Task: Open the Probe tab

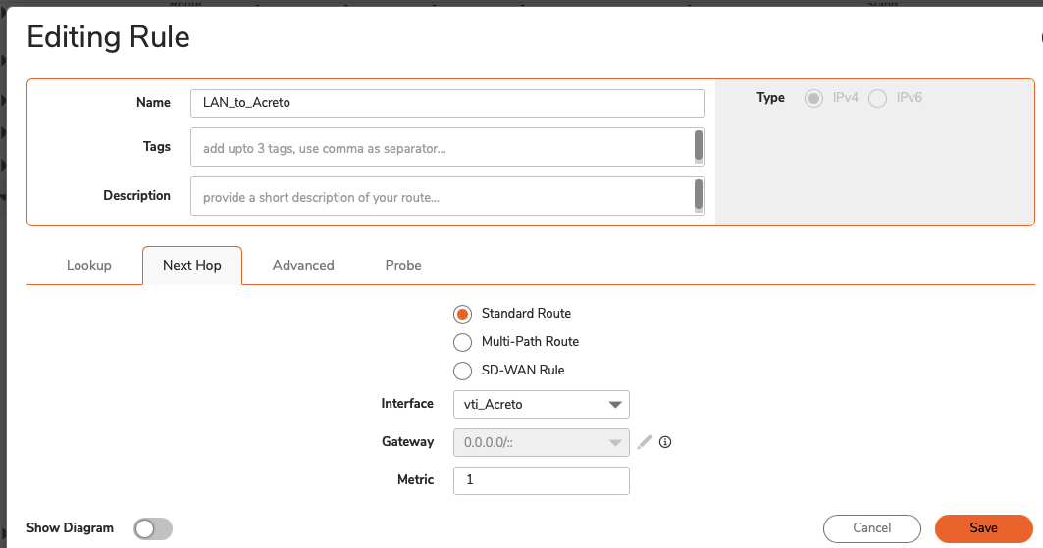Action: (403, 265)
